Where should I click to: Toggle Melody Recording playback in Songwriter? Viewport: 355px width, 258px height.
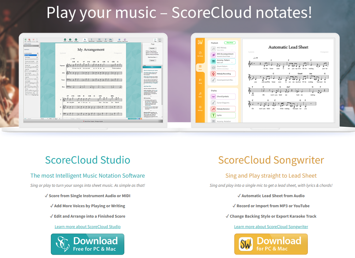point(223,74)
